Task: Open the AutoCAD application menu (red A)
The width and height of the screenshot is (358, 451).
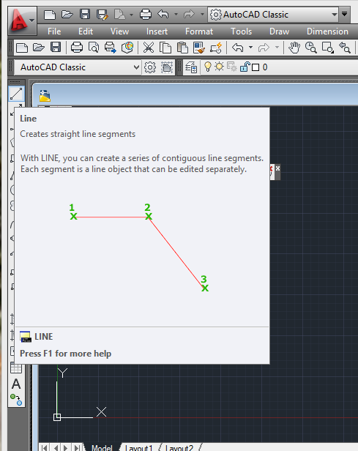Action: 22,20
